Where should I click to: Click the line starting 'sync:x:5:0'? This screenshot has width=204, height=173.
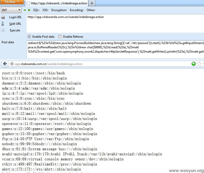coord(33,98)
